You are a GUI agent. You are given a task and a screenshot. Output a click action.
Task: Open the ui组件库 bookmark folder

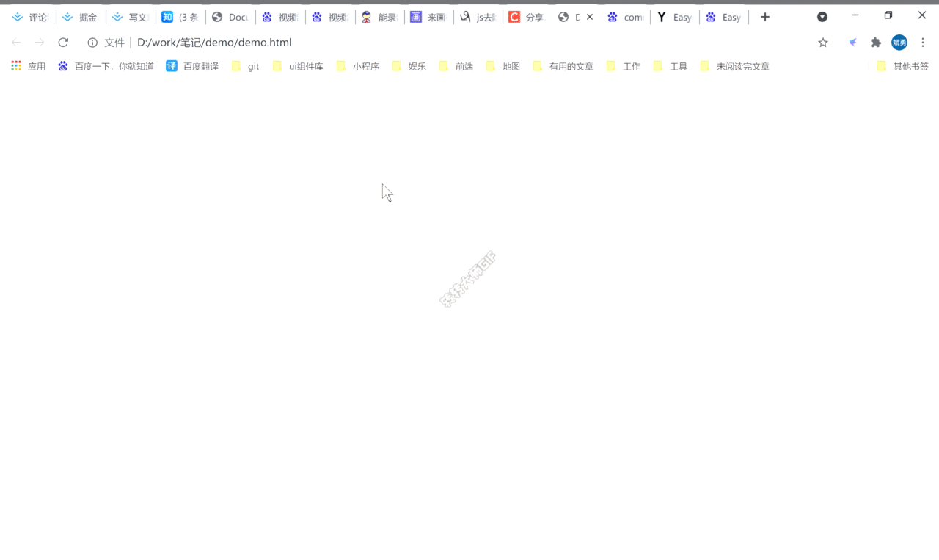pyautogui.click(x=298, y=66)
